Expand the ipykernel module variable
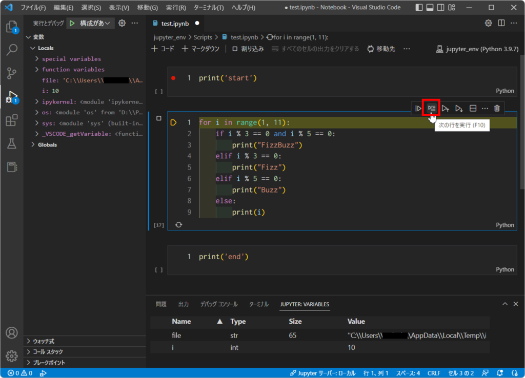 (x=37, y=101)
